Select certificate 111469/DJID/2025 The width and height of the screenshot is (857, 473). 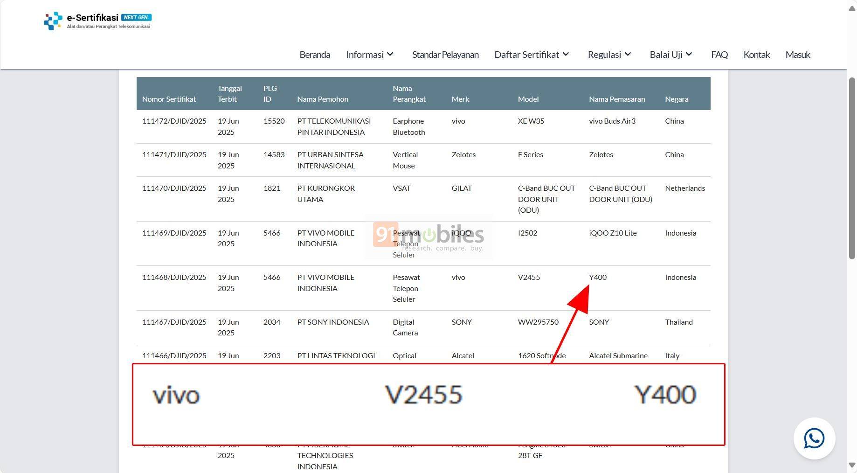[174, 233]
